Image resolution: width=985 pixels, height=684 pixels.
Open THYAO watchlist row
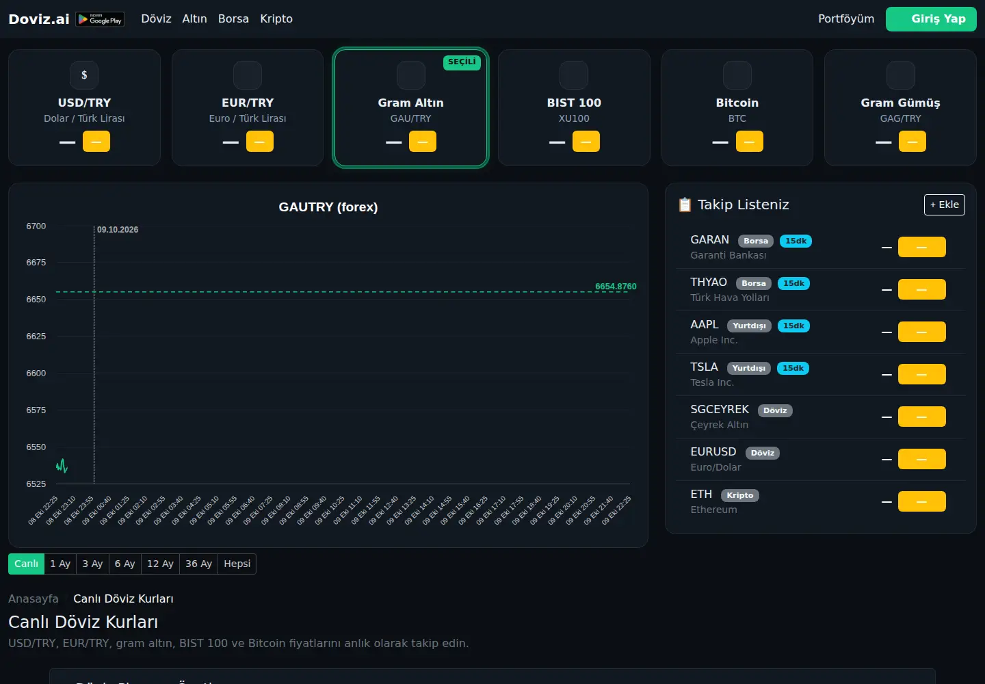coord(820,289)
